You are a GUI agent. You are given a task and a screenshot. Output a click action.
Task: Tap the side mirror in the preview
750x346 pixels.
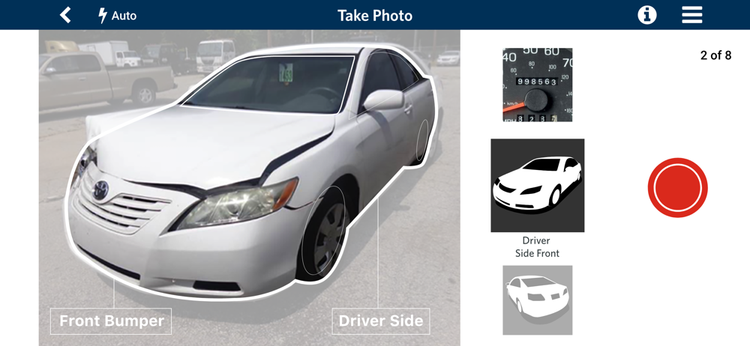(383, 100)
